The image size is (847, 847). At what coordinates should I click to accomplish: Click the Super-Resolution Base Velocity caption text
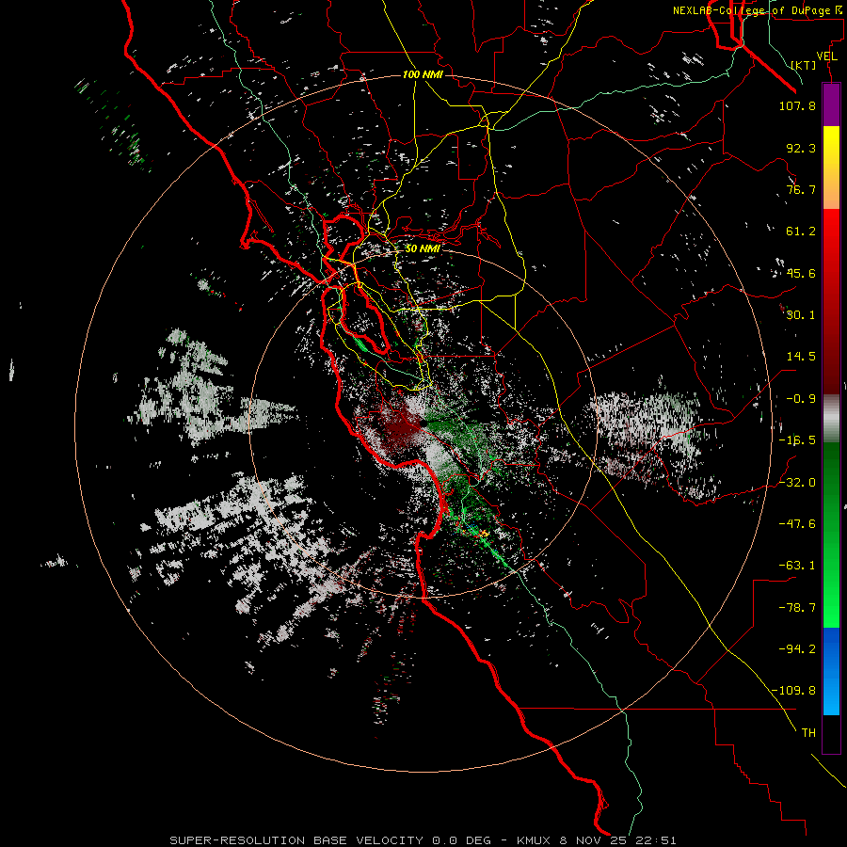423,840
